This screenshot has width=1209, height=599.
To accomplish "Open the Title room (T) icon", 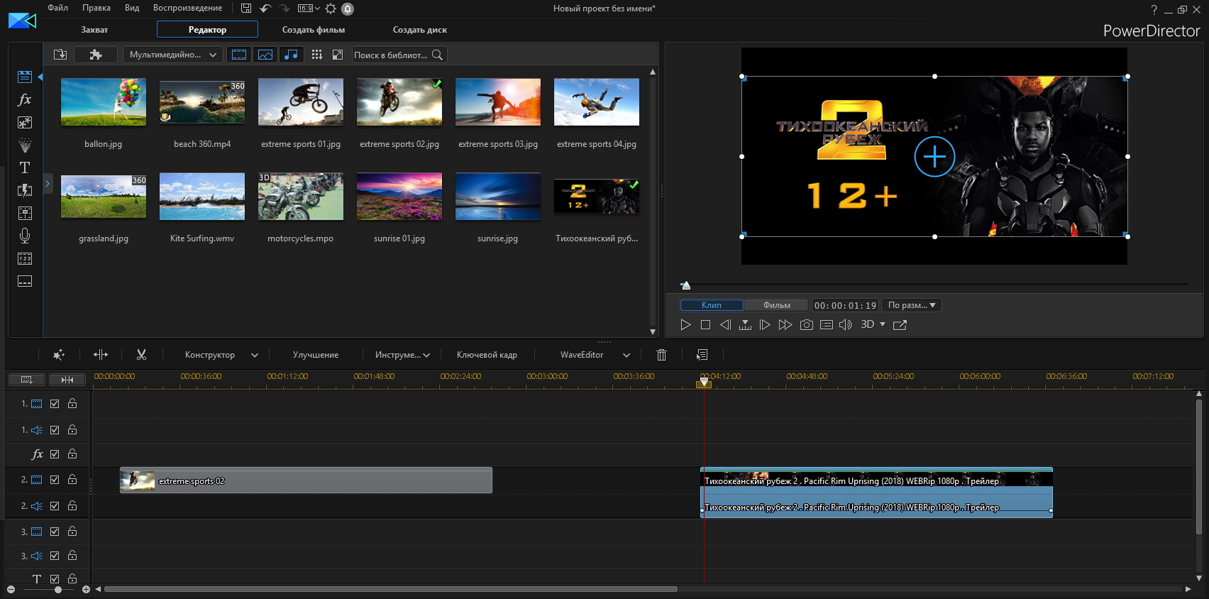I will [25, 167].
